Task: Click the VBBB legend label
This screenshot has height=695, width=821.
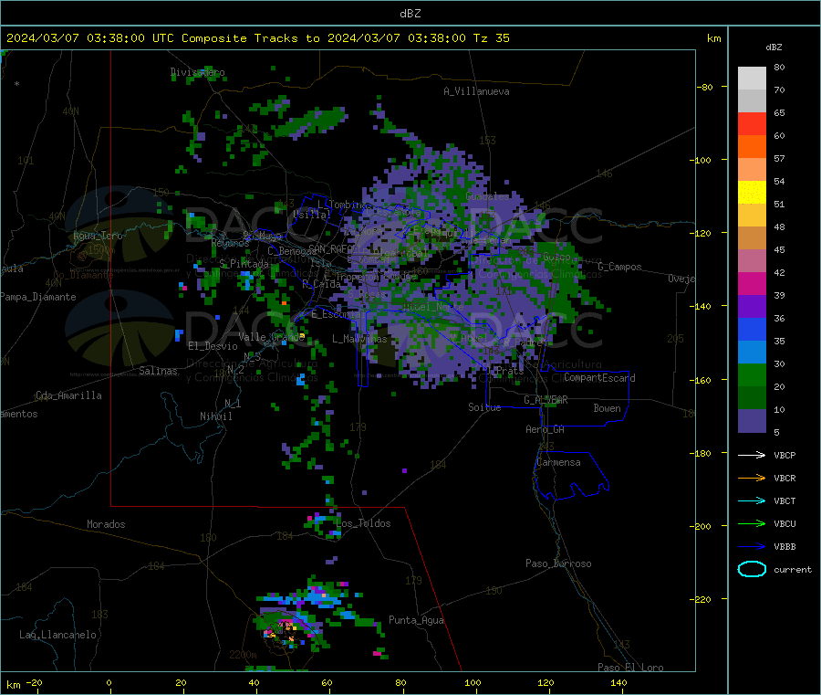Action: 785,547
